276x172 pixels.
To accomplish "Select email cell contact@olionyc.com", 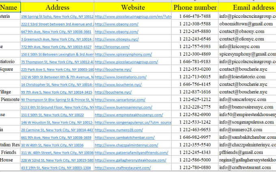I will click(247, 39).
